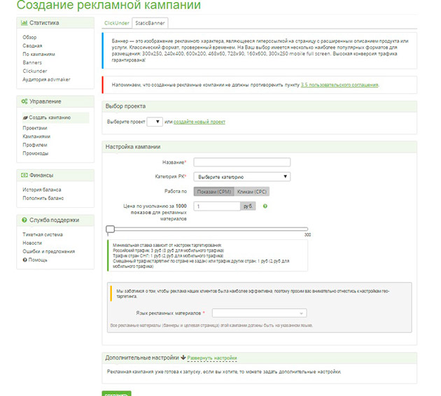Image resolution: width=441 pixels, height=396 pixels.
Task: Open the создайте новый проект link
Action: tap(199, 122)
